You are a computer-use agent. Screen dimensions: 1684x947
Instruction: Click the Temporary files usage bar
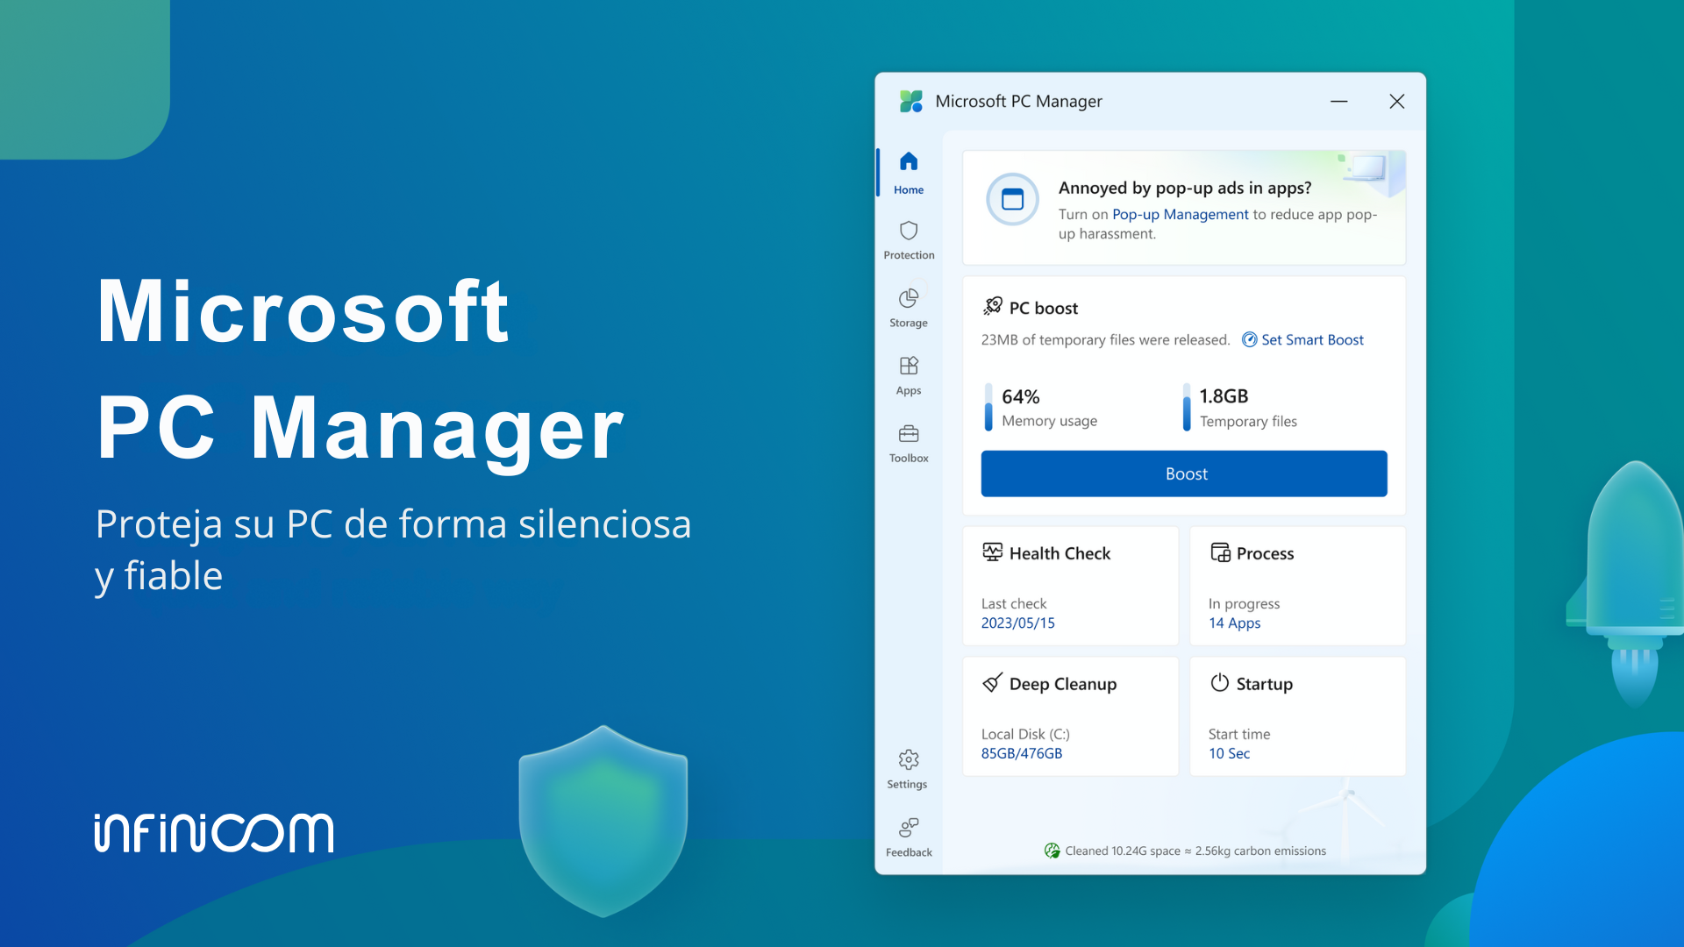coord(1187,408)
